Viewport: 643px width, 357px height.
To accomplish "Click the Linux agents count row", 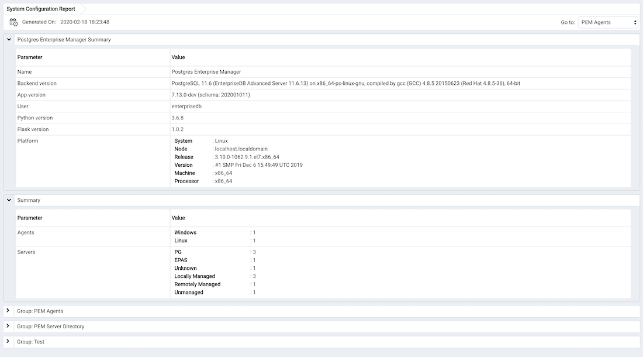I will [x=215, y=241].
